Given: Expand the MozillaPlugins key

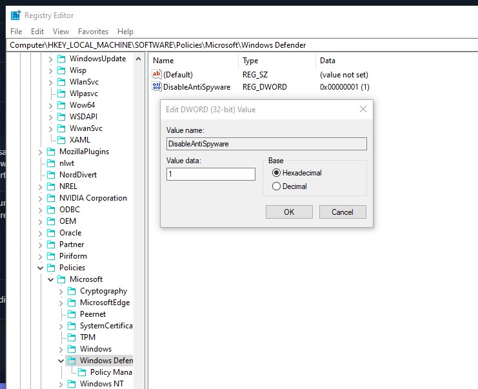Looking at the screenshot, I should (x=40, y=152).
